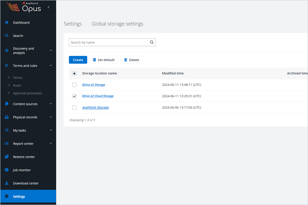The image size is (308, 205).
Task: Open Download center in the sidebar
Action: click(x=26, y=183)
